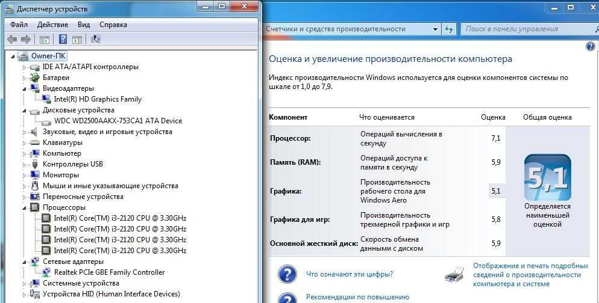The width and height of the screenshot is (599, 303).
Task: Collapse the Owner-ПК root node
Action: [x=13, y=57]
